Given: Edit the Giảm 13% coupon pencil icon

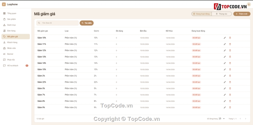Looking at the screenshot, I should tap(225, 57).
